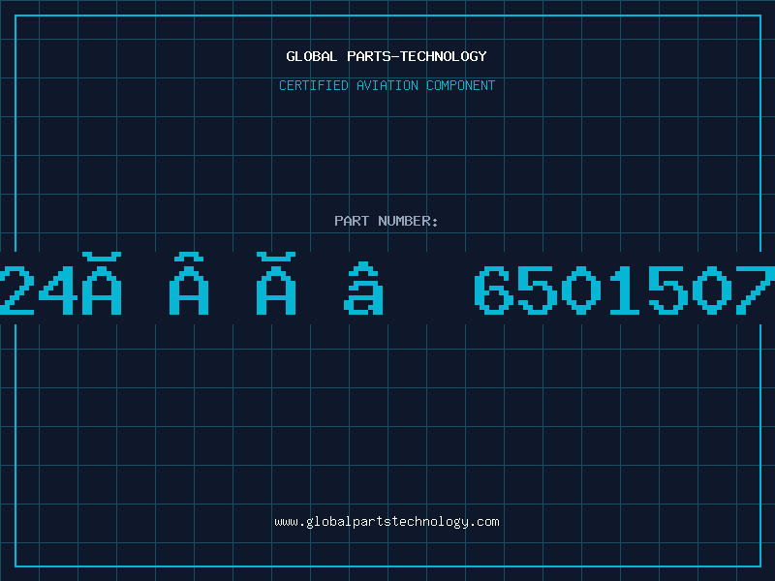Click the 6501507 part number digits
Screen dimensions: 775x581
624,290
